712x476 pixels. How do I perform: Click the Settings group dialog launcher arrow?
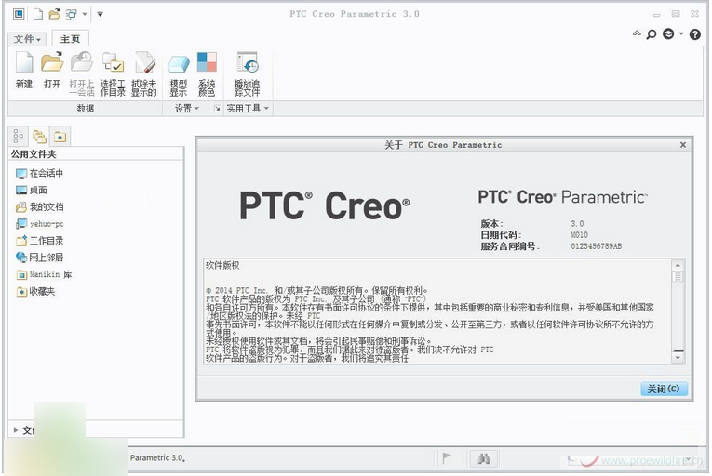point(217,109)
